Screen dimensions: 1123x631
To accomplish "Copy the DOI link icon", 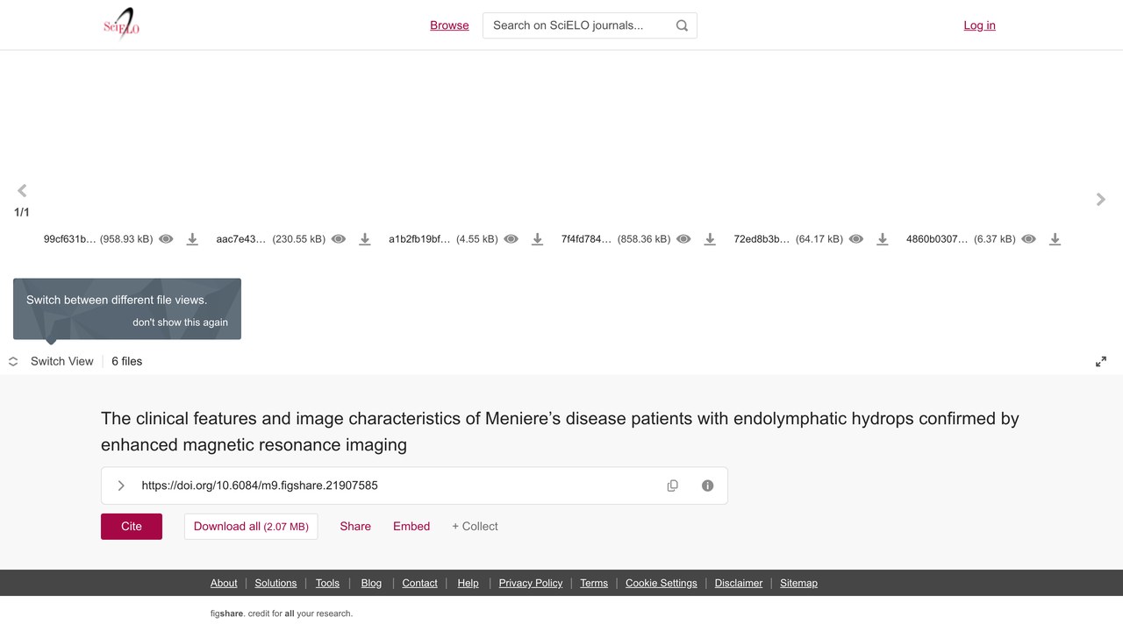I will tap(673, 486).
